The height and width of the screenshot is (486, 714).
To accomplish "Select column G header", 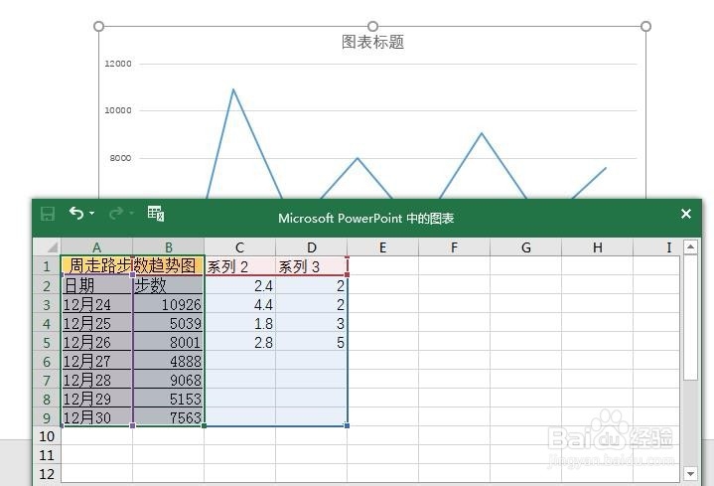I will tap(526, 247).
